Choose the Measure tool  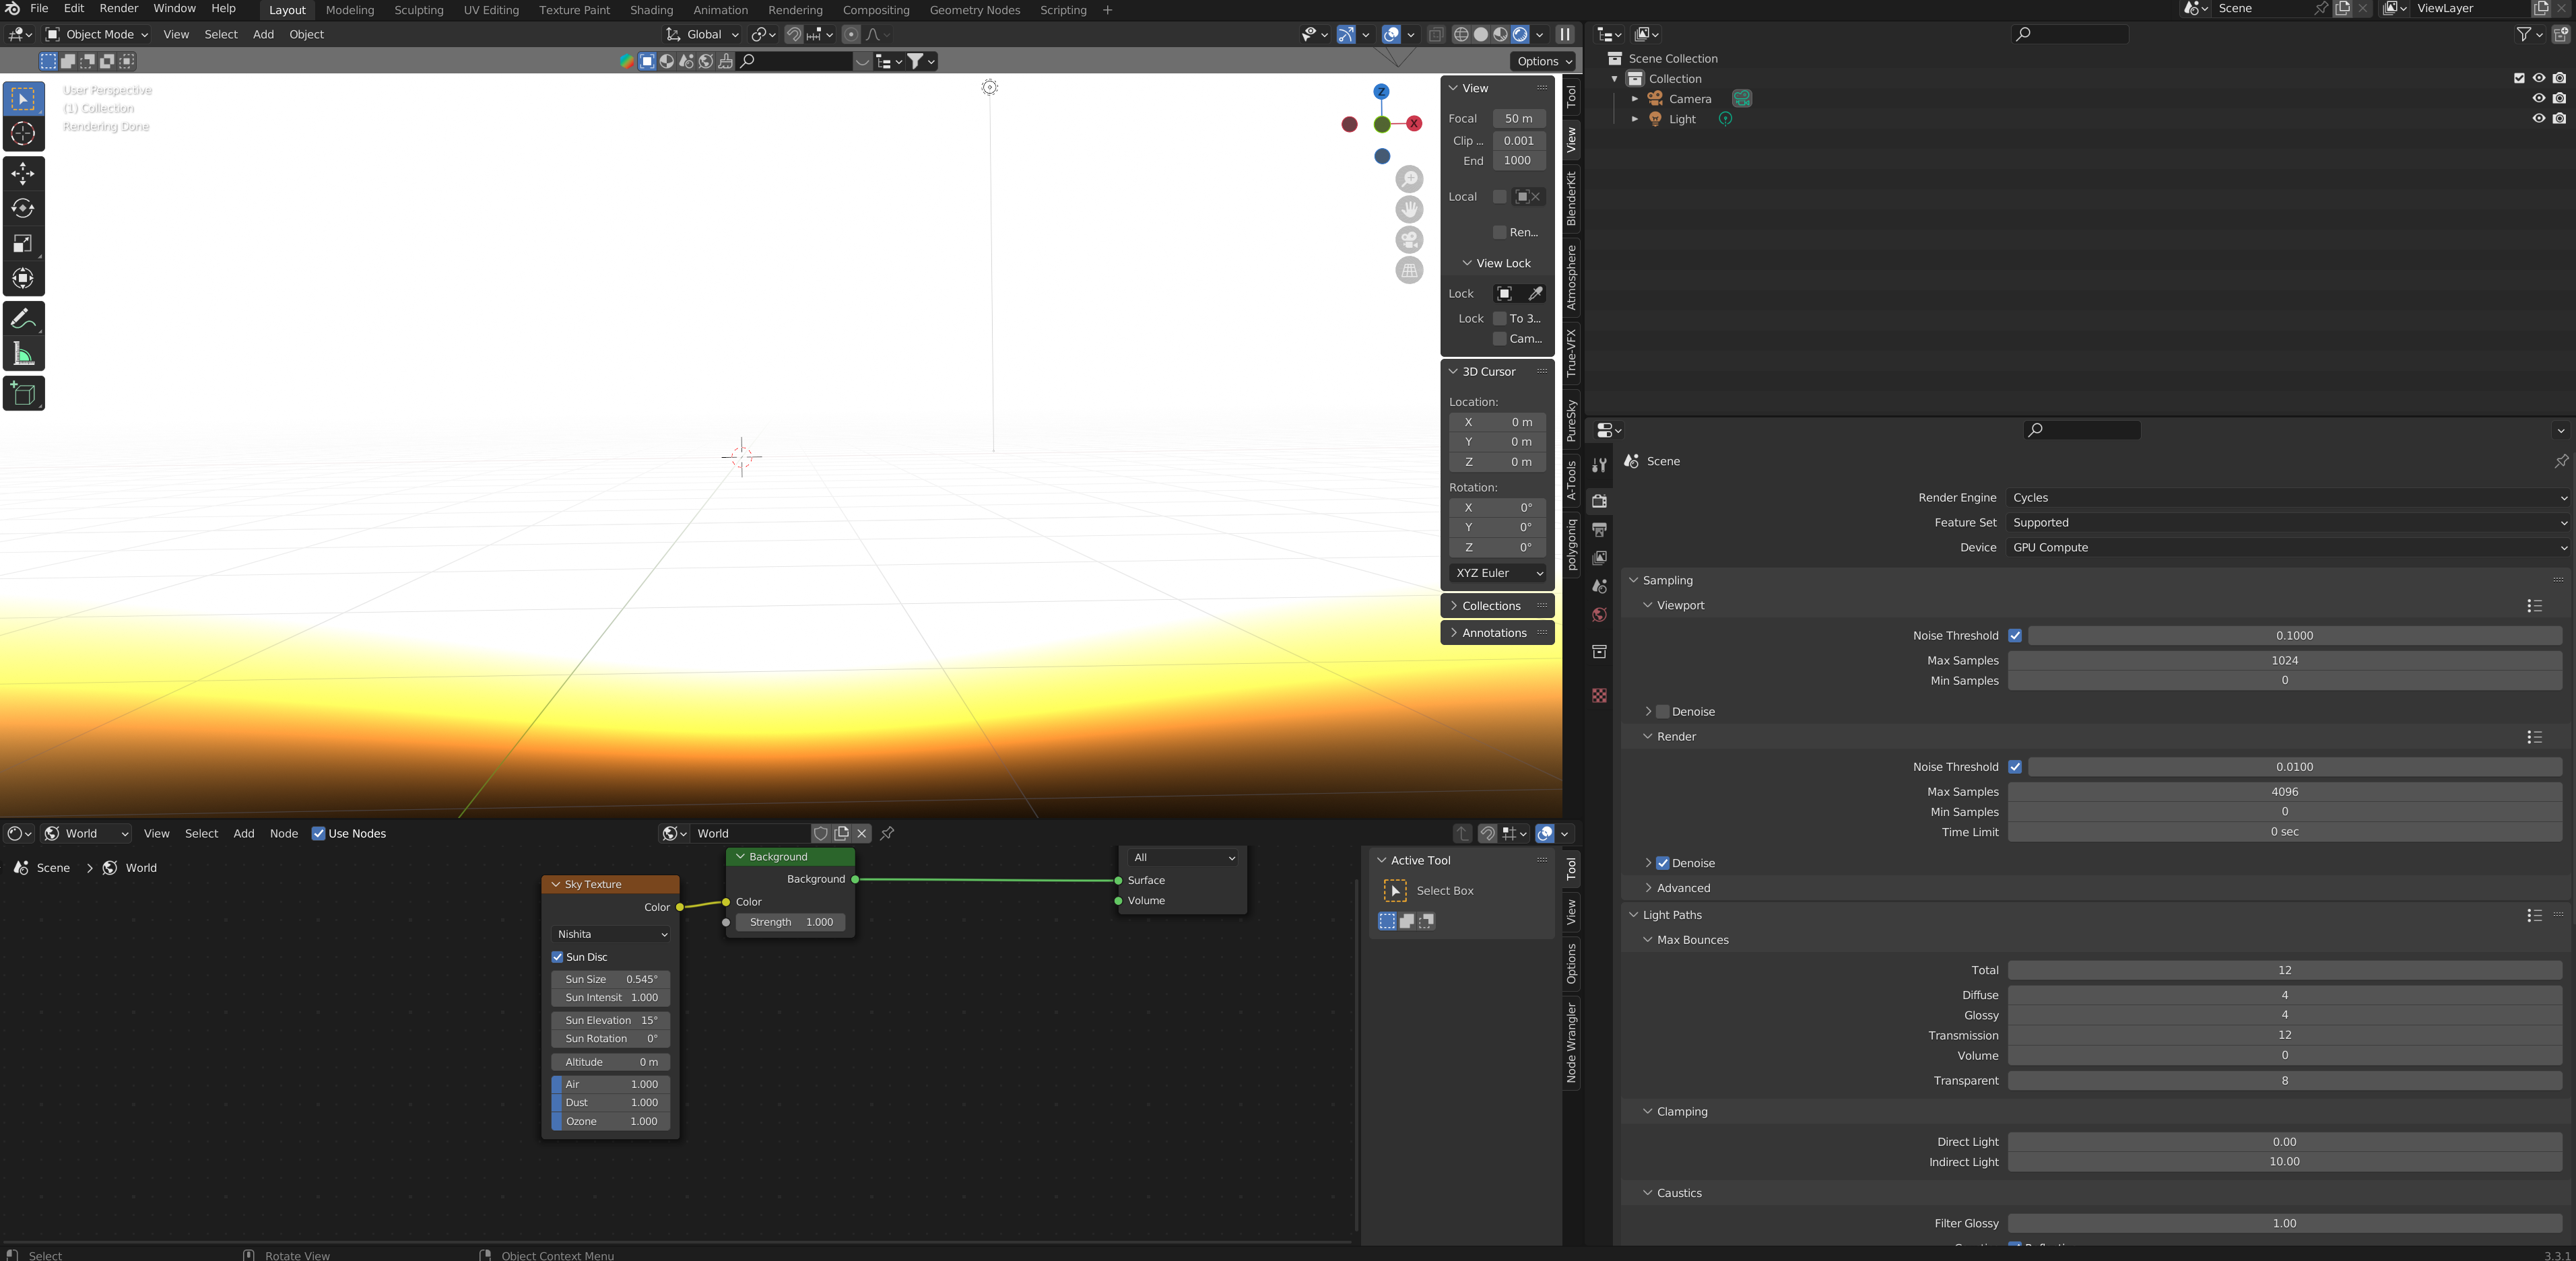[x=23, y=354]
